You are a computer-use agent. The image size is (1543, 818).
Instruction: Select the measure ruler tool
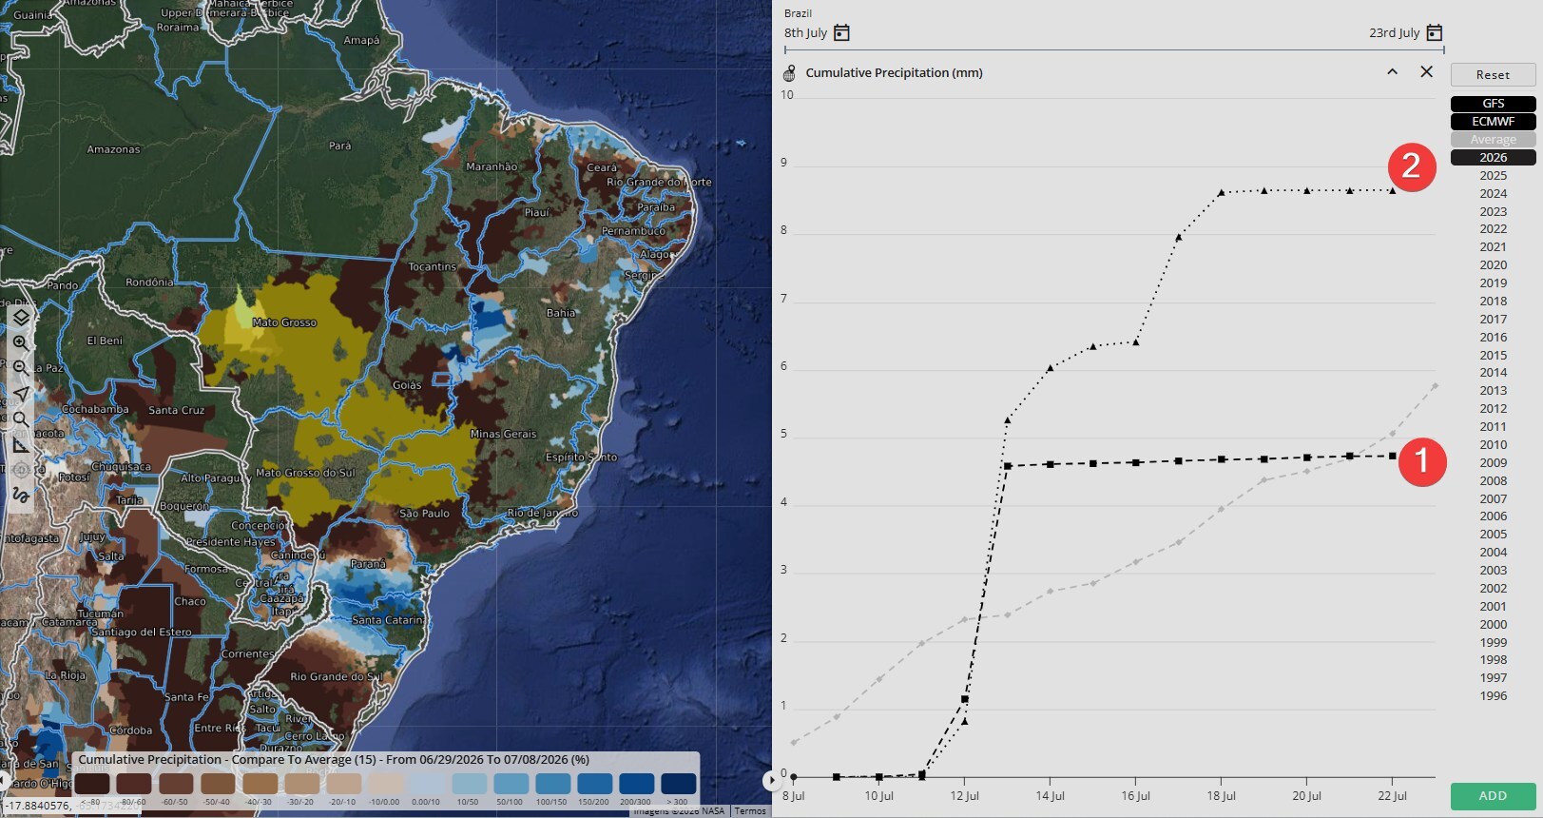pos(21,445)
